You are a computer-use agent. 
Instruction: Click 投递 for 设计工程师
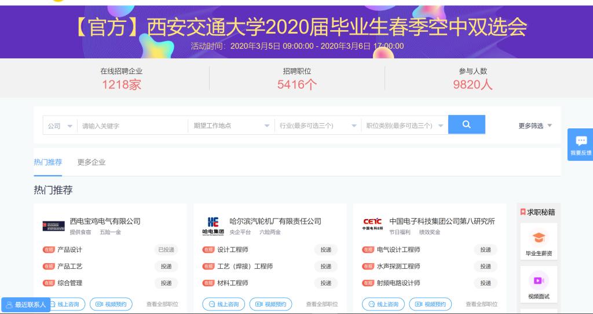pyautogui.click(x=325, y=250)
